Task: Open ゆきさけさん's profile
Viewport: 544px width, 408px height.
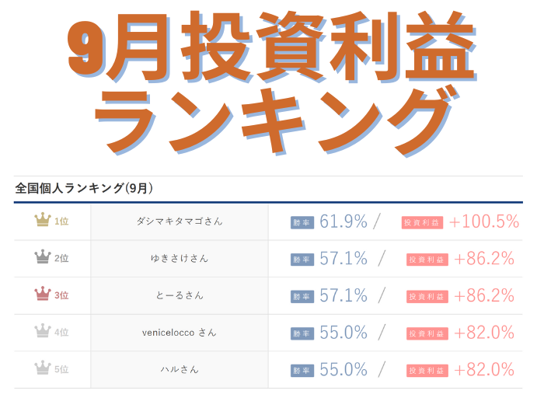Action: coord(180,258)
